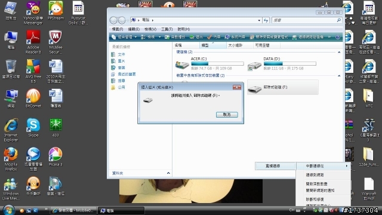Viewport: 382px width, 215px height.
Task: Click the map network drive toolbar button
Action: click(x=308, y=37)
